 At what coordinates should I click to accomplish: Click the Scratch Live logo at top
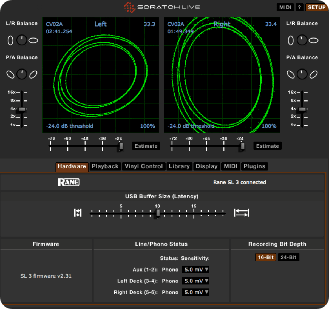[x=162, y=7]
